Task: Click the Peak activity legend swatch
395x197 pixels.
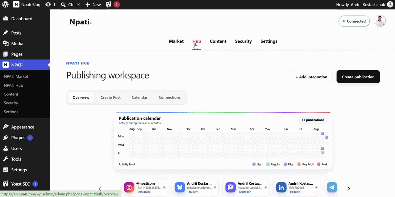Action: click(319, 164)
